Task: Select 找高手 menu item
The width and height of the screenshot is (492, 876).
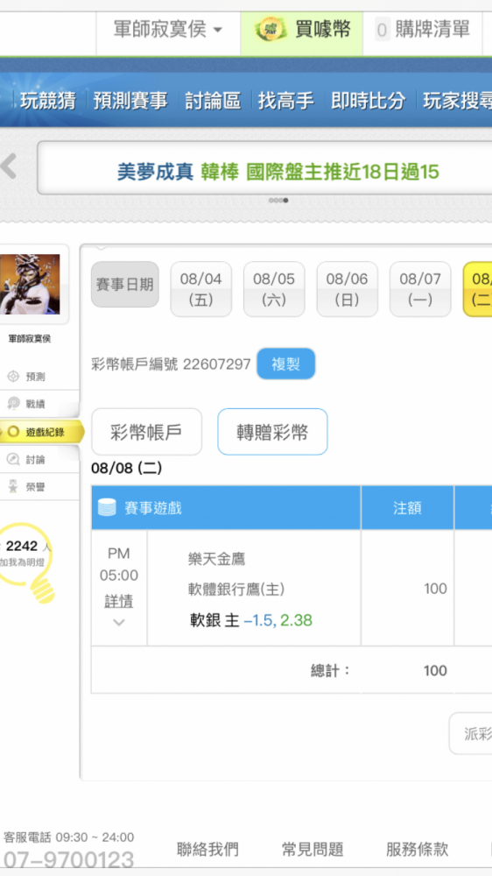Action: point(285,101)
